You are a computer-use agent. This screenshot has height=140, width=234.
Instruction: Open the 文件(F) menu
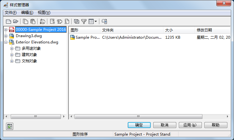[11, 13]
